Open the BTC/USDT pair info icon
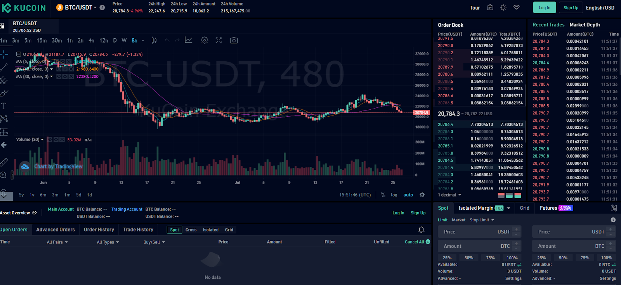 (x=102, y=7)
